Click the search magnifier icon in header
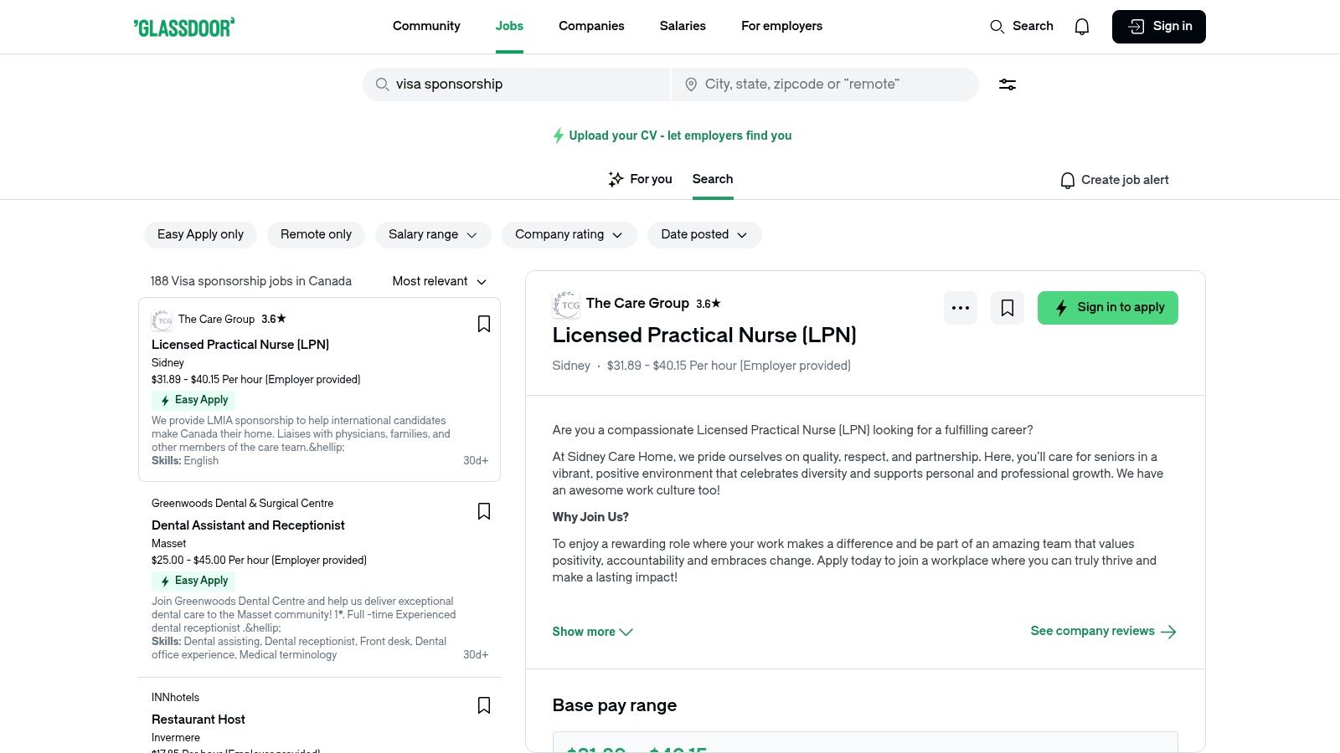Screen dimensions: 1340x753 tap(997, 27)
